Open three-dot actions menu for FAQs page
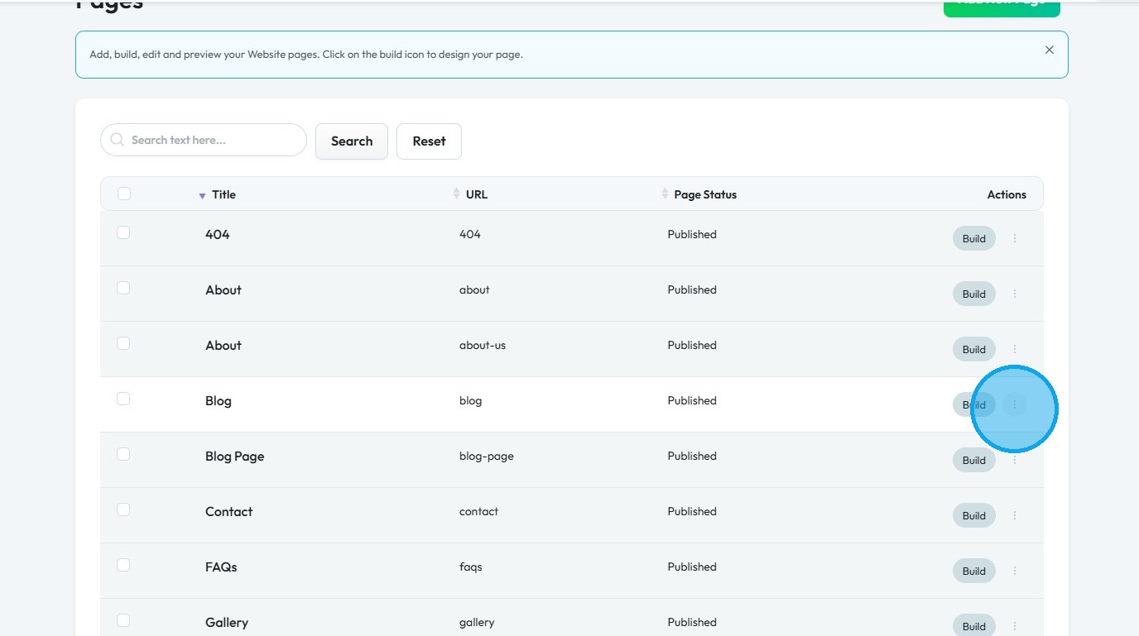1139x636 pixels. pos(1015,571)
